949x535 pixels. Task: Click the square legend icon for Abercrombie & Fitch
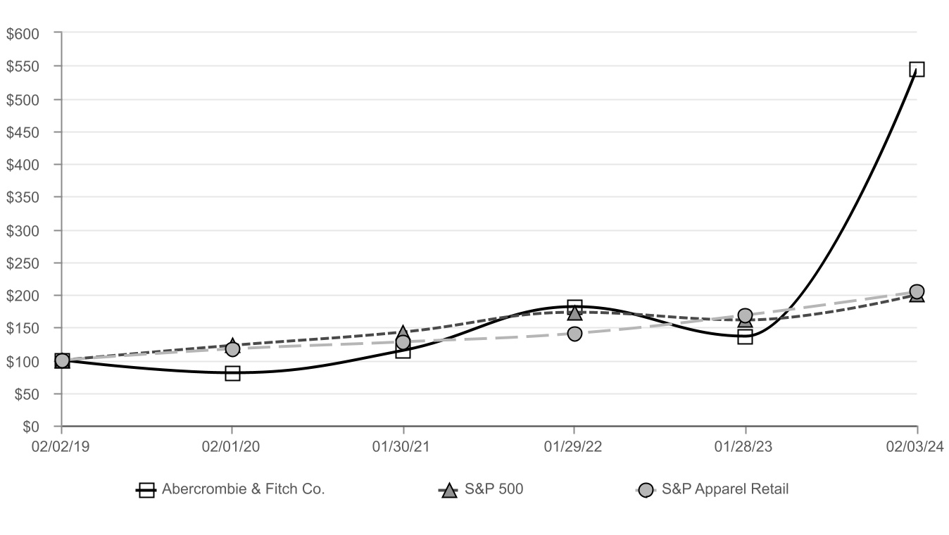pos(146,490)
